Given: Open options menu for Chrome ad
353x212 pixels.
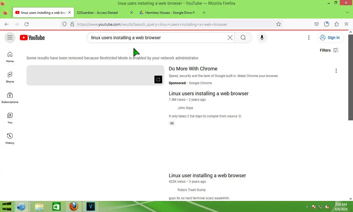Looking at the screenshot, I should (336, 71).
